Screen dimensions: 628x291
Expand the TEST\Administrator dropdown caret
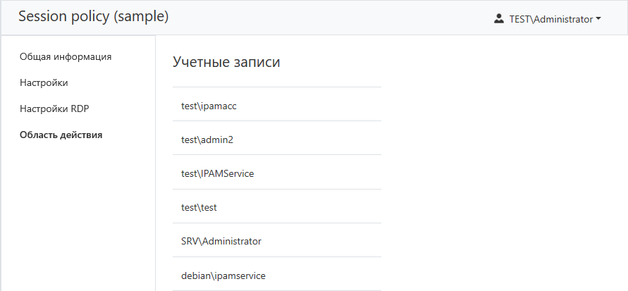(x=598, y=19)
